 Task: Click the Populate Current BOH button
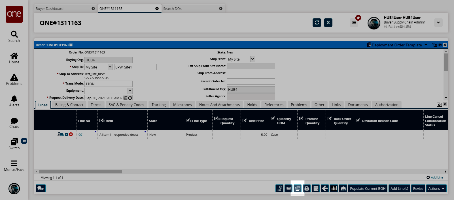point(368,188)
